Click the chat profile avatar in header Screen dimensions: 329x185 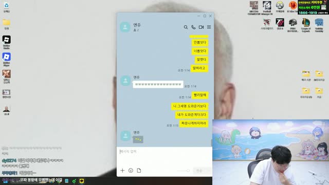pyautogui.click(x=125, y=27)
